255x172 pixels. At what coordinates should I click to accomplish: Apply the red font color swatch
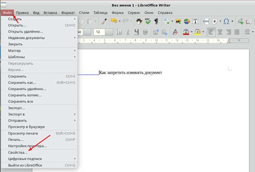186,32
